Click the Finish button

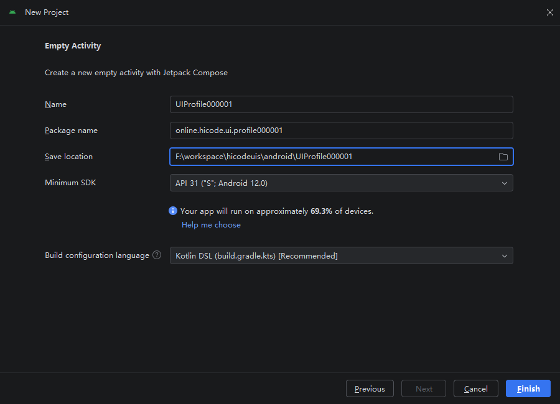tap(528, 388)
